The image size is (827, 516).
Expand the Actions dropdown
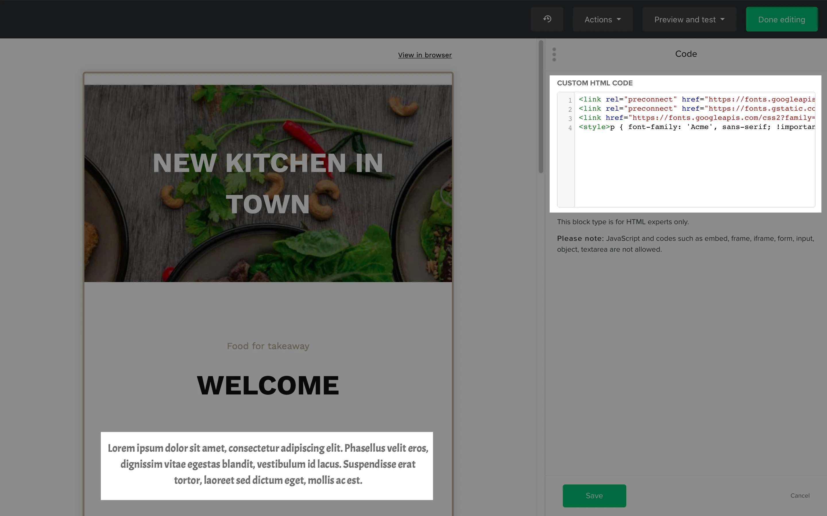(602, 19)
